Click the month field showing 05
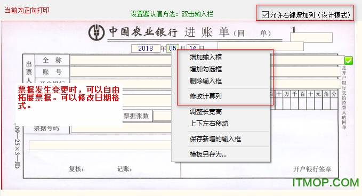Image resolution: width=362 pixels, height=196 pixels. (172, 48)
